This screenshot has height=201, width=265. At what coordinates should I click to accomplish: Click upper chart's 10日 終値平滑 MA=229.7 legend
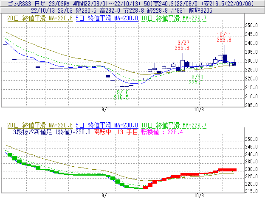click(x=174, y=18)
